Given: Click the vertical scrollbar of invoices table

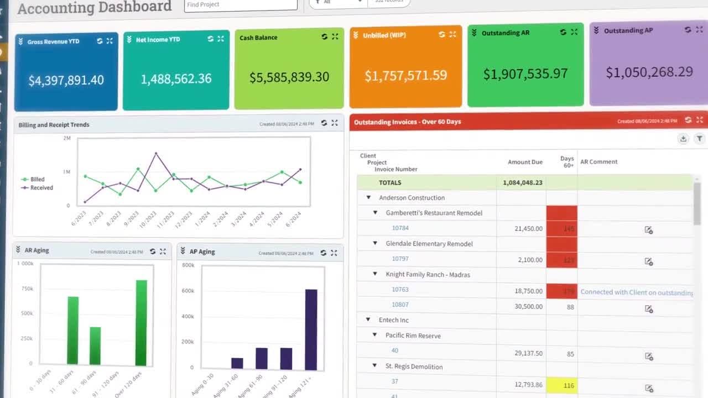Looking at the screenshot, I should pyautogui.click(x=697, y=203).
